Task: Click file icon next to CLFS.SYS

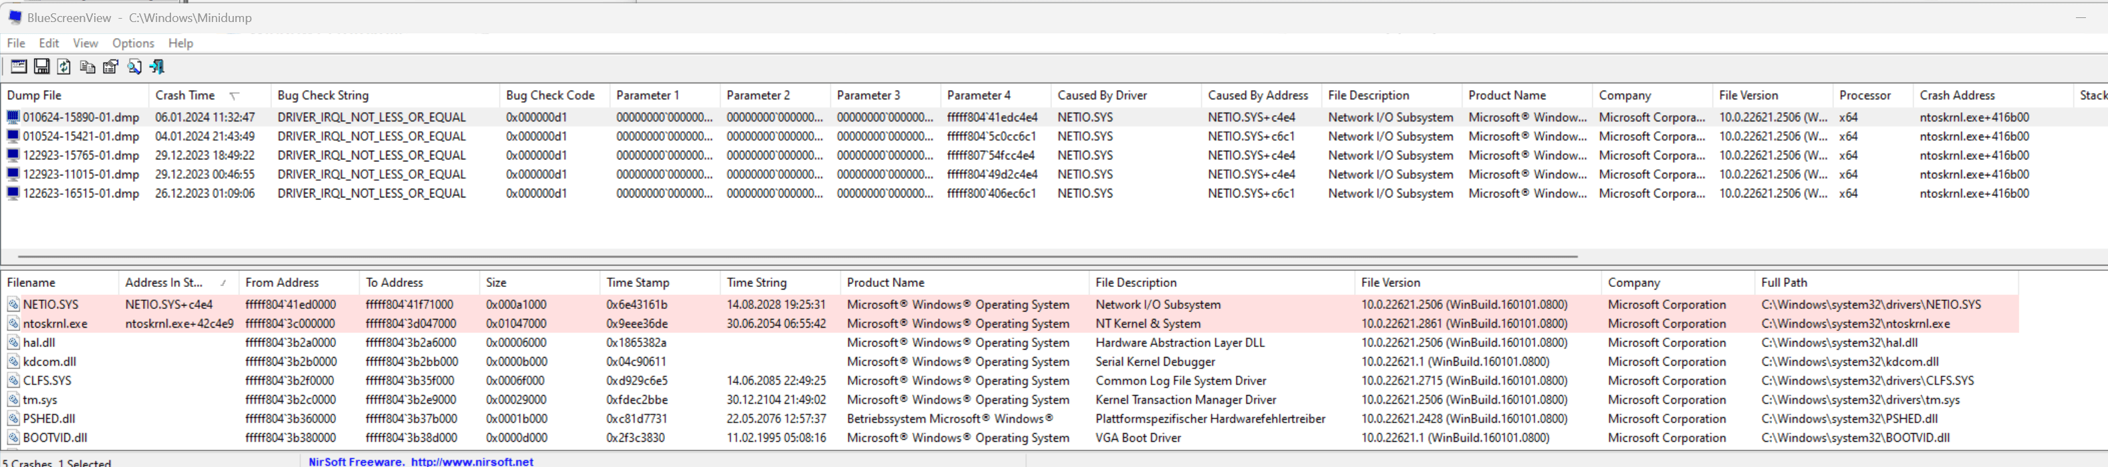Action: click(13, 380)
